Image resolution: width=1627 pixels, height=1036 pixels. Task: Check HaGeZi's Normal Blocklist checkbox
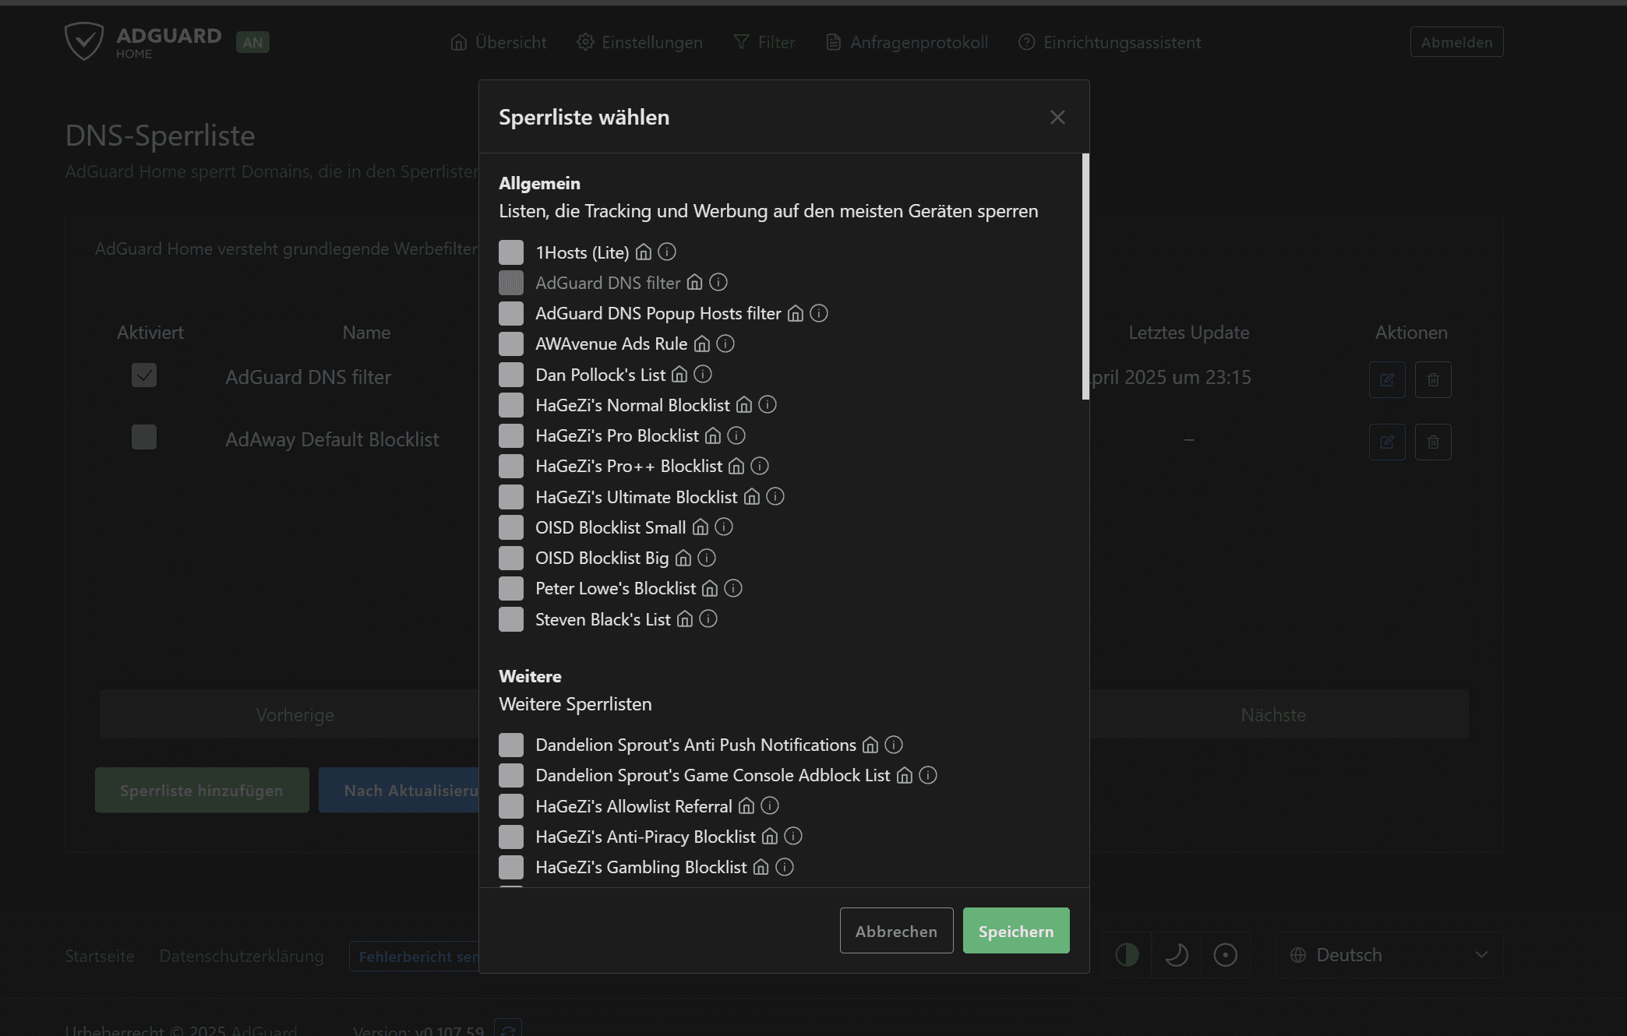[x=511, y=405]
